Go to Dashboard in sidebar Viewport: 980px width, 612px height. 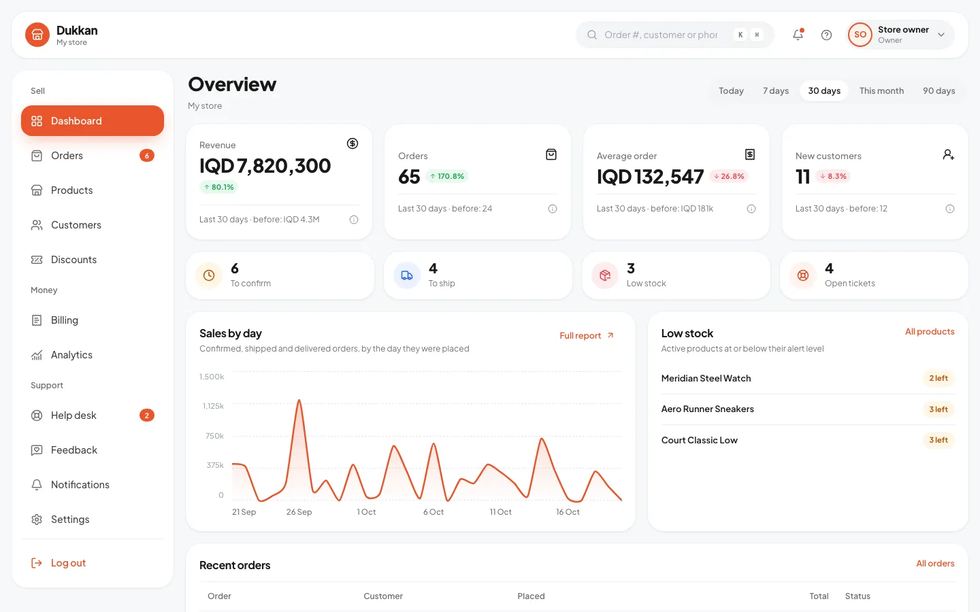coord(93,121)
